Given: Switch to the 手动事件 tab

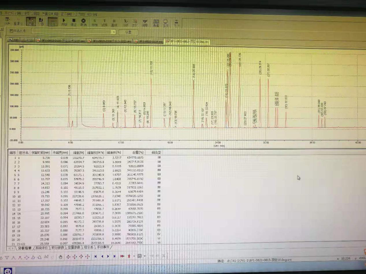Looking at the screenshot, I should point(104,247).
